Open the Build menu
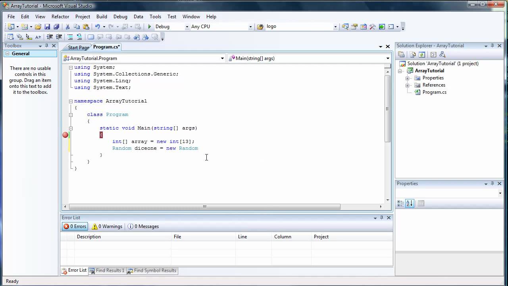This screenshot has height=286, width=508. pos(102,17)
